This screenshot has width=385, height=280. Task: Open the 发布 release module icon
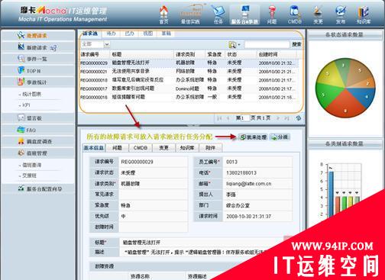coord(341,14)
